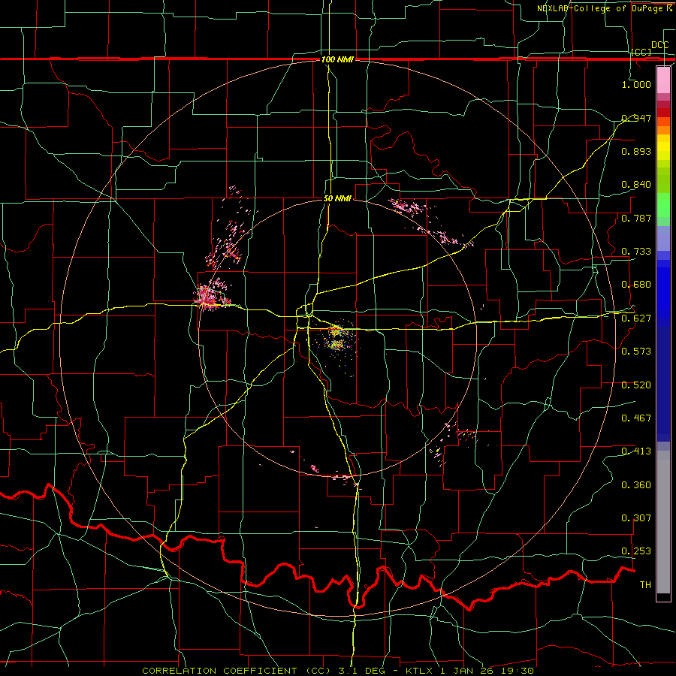Select the 0.307 scale value
Viewport: 676px width, 676px height.
636,518
